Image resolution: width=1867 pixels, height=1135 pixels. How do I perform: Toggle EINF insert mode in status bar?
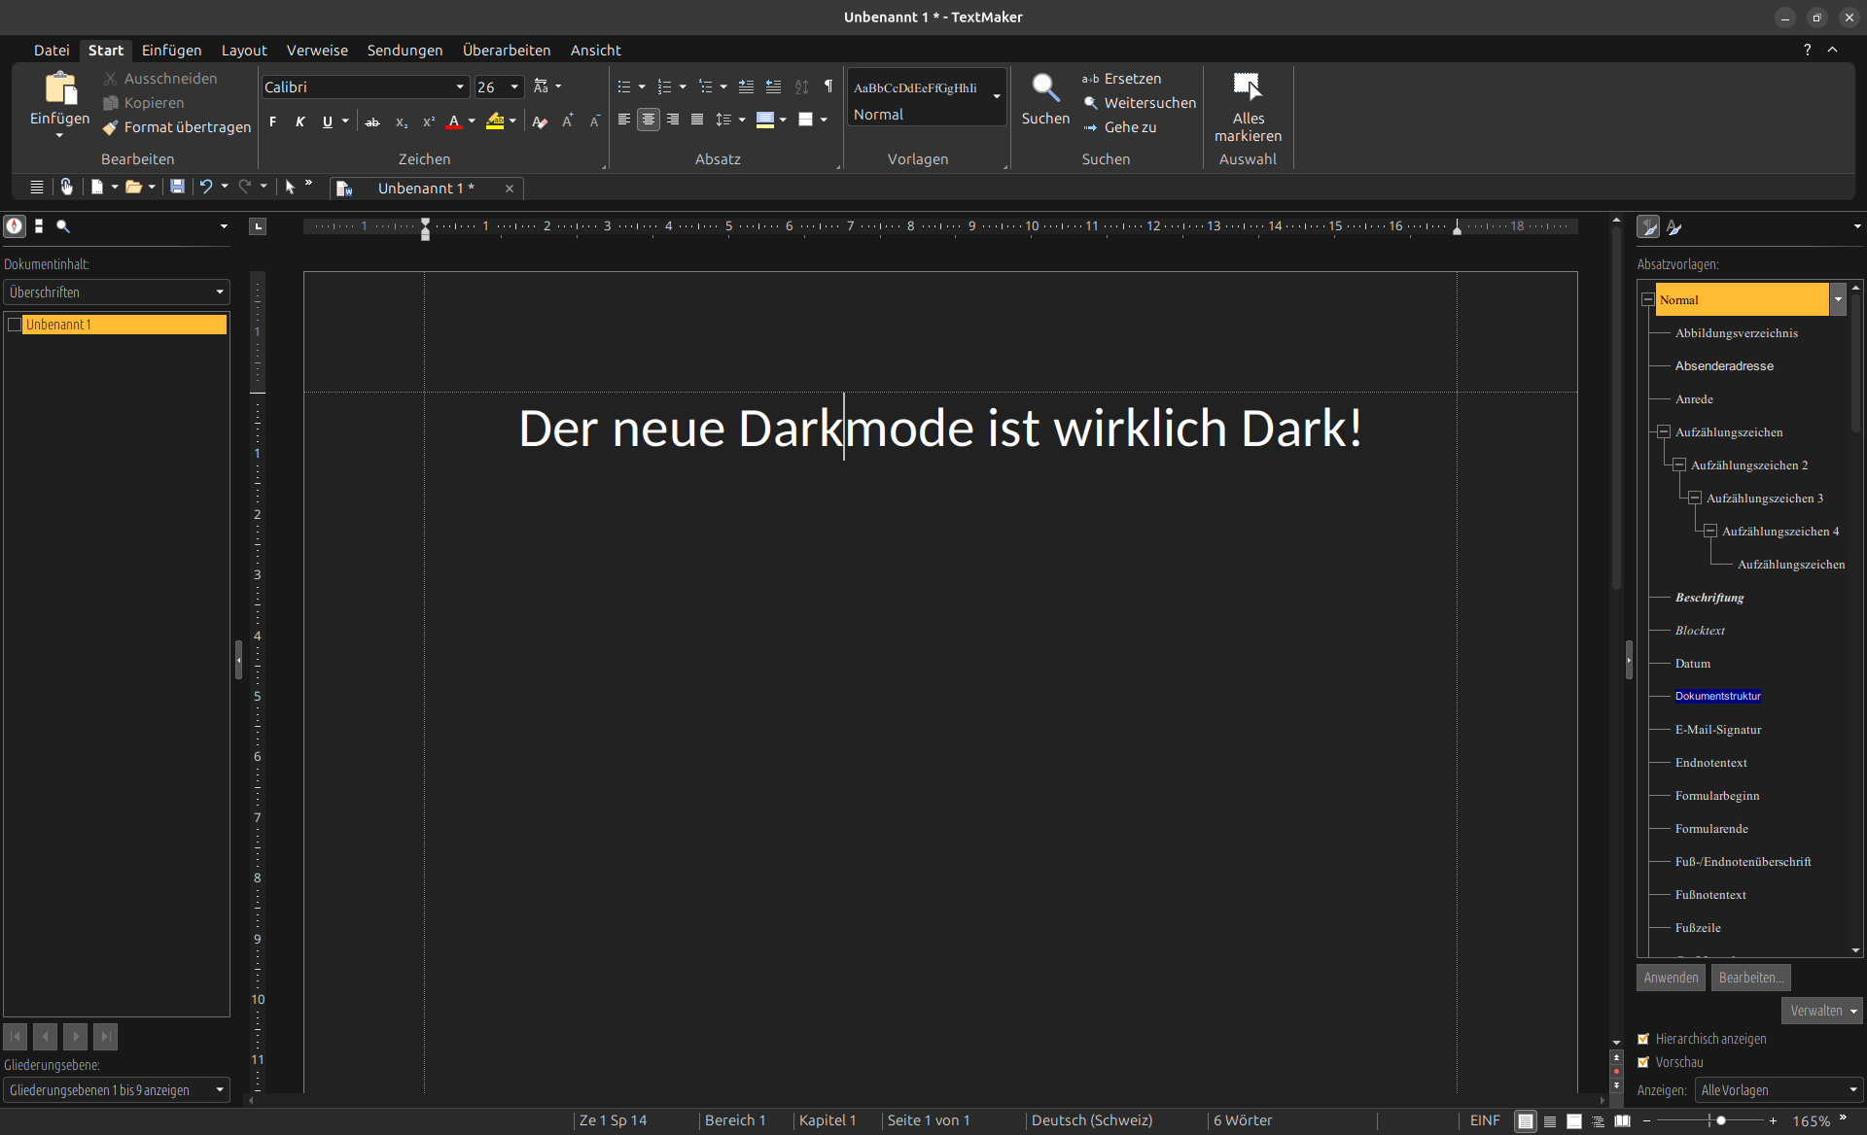(x=1485, y=1120)
